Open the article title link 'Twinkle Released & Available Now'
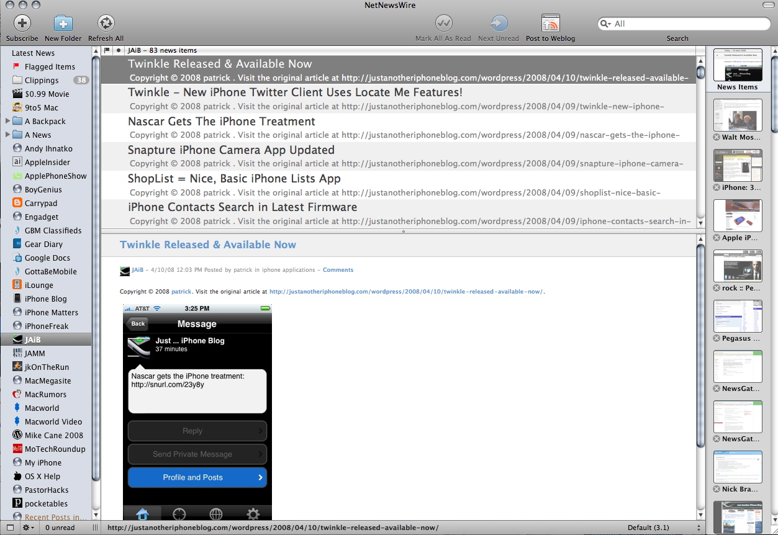The width and height of the screenshot is (778, 535). tap(208, 245)
